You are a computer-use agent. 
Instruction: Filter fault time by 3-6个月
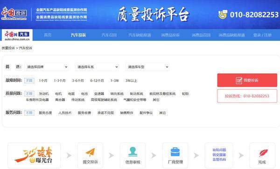point(77,81)
